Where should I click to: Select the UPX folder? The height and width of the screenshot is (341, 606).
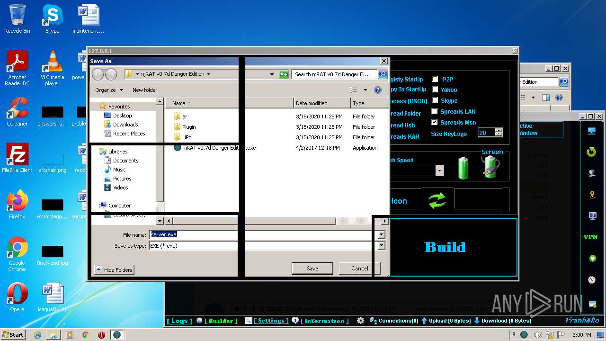tap(187, 137)
